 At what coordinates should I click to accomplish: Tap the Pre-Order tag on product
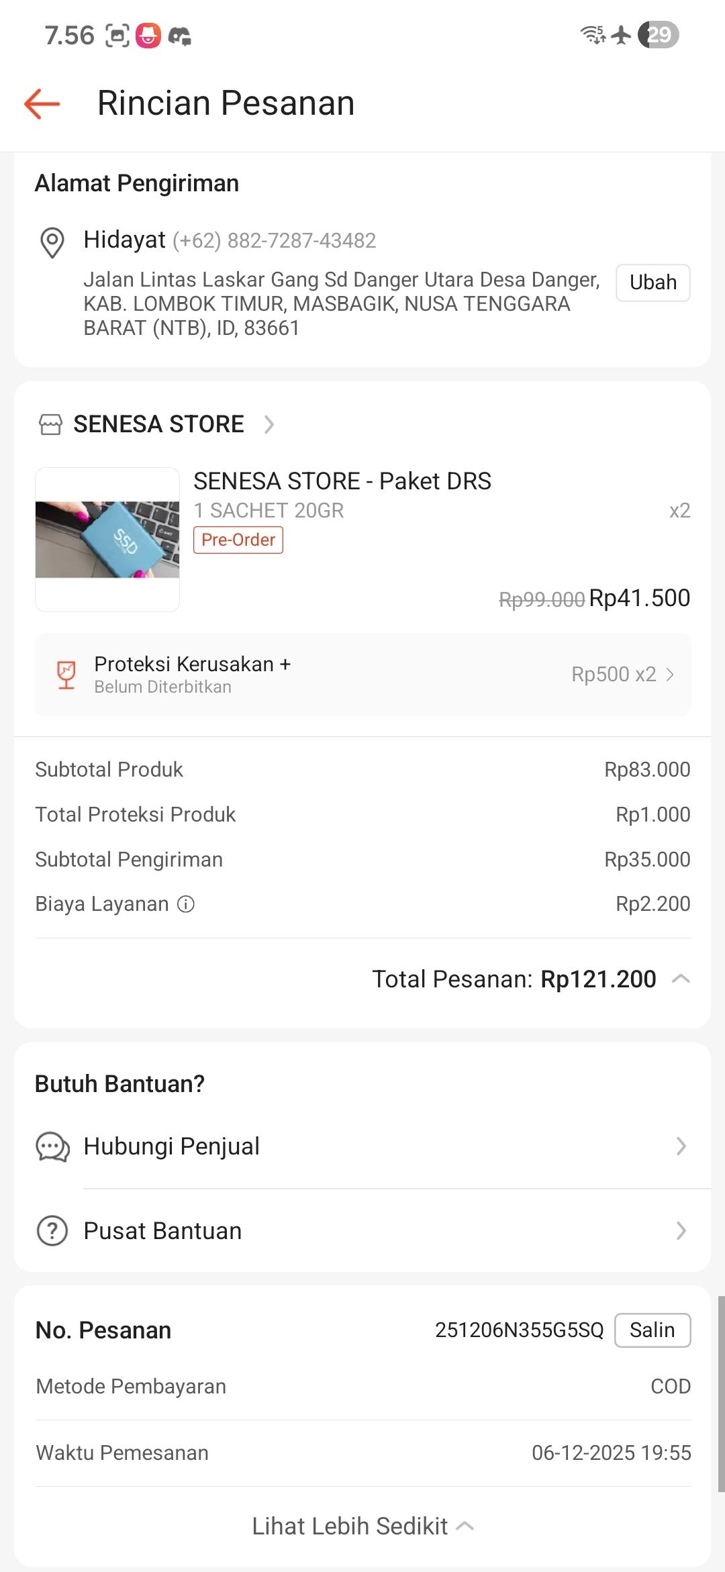tap(238, 540)
